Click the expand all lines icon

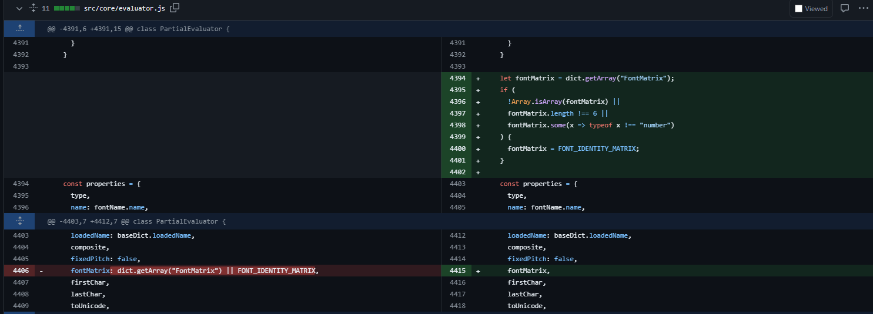pyautogui.click(x=33, y=8)
